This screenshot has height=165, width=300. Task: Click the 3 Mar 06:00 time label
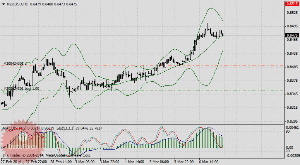85,162
